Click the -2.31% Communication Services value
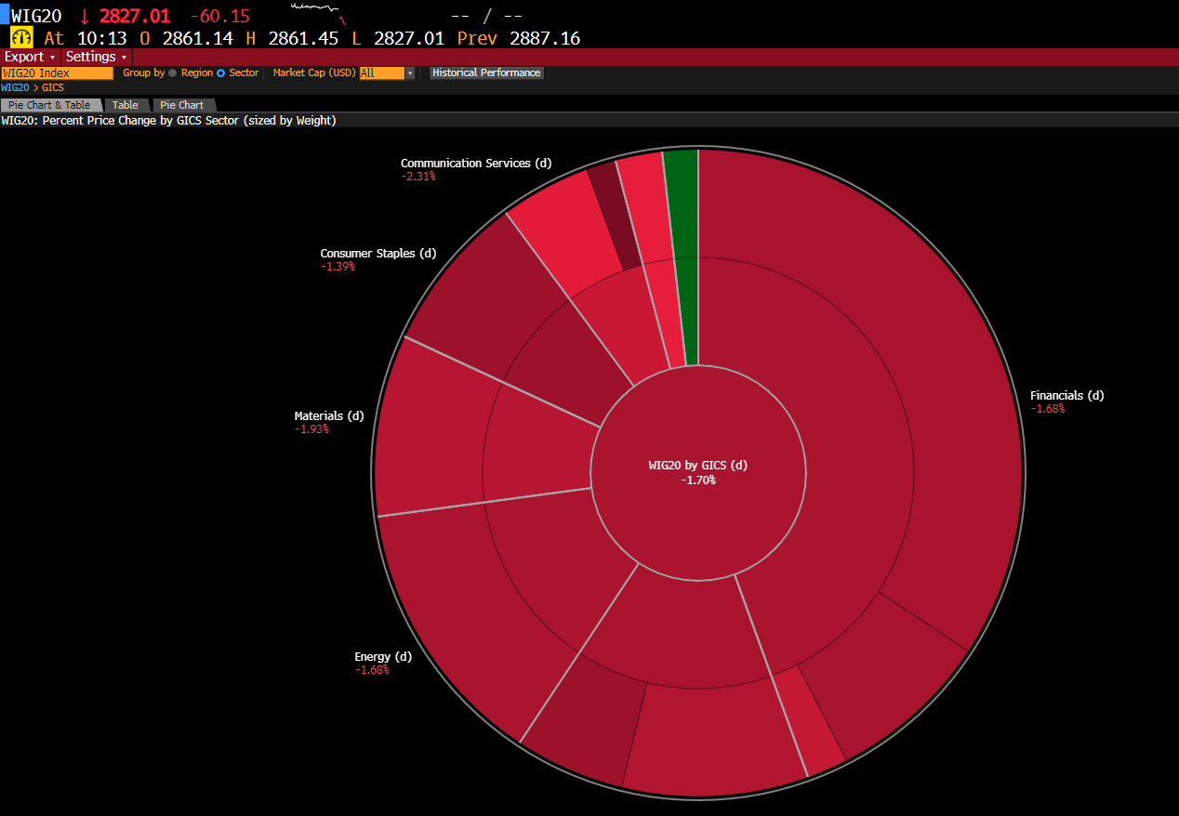This screenshot has height=816, width=1179. 418,176
